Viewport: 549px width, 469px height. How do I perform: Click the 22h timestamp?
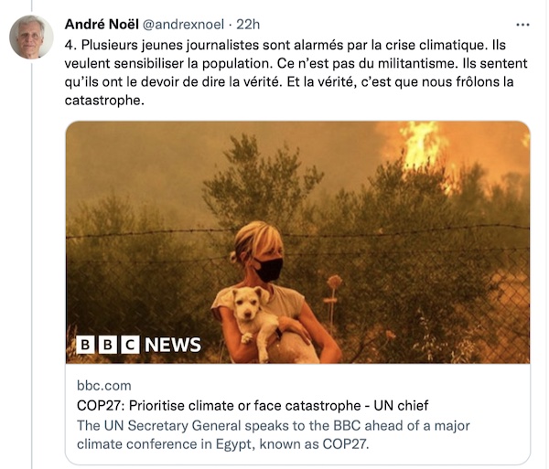pyautogui.click(x=248, y=25)
